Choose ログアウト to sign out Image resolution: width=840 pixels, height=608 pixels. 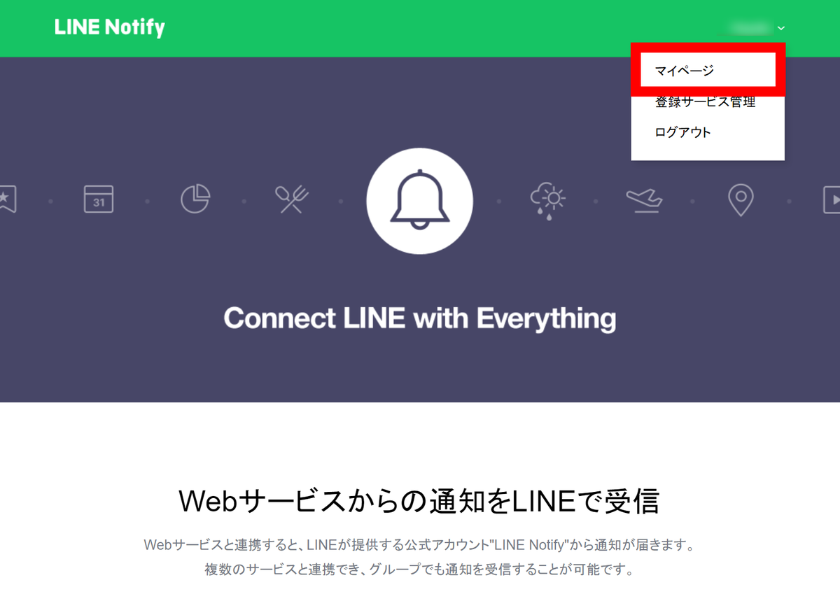click(682, 132)
